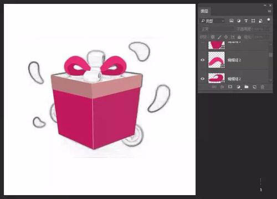This screenshot has height=199, width=277.
Task: Hide the lower 蝴蝶结2 layer
Action: coord(203,78)
